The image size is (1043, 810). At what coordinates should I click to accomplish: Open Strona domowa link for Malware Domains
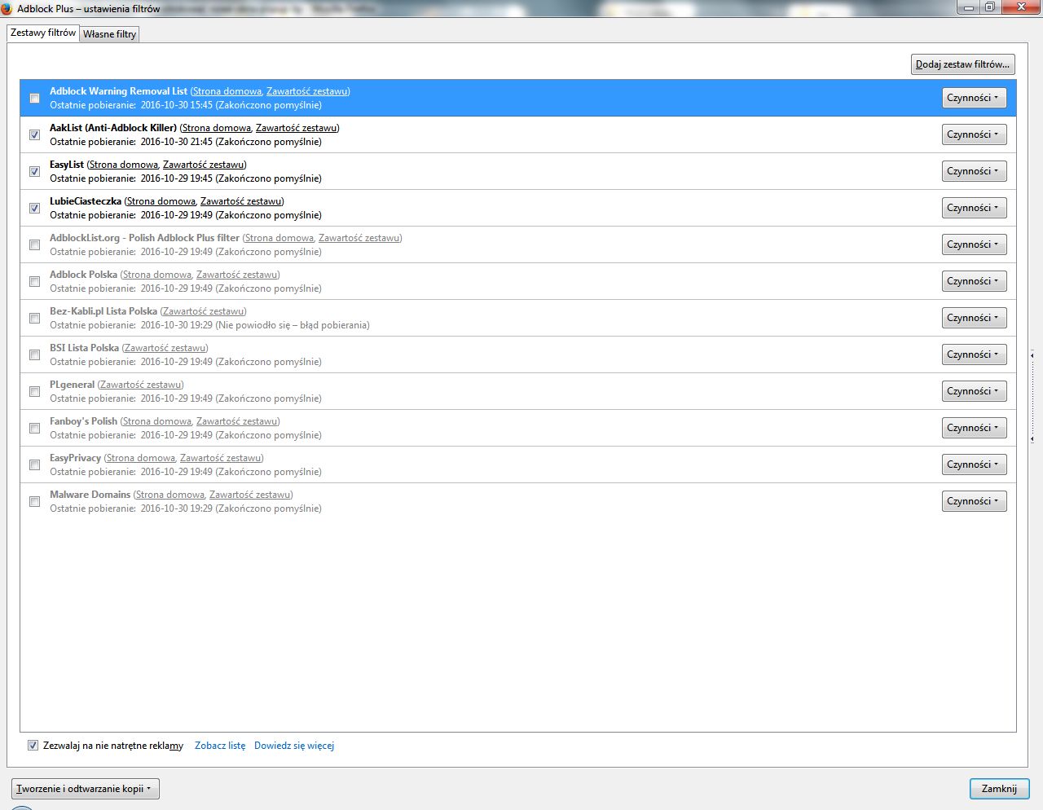click(x=169, y=495)
